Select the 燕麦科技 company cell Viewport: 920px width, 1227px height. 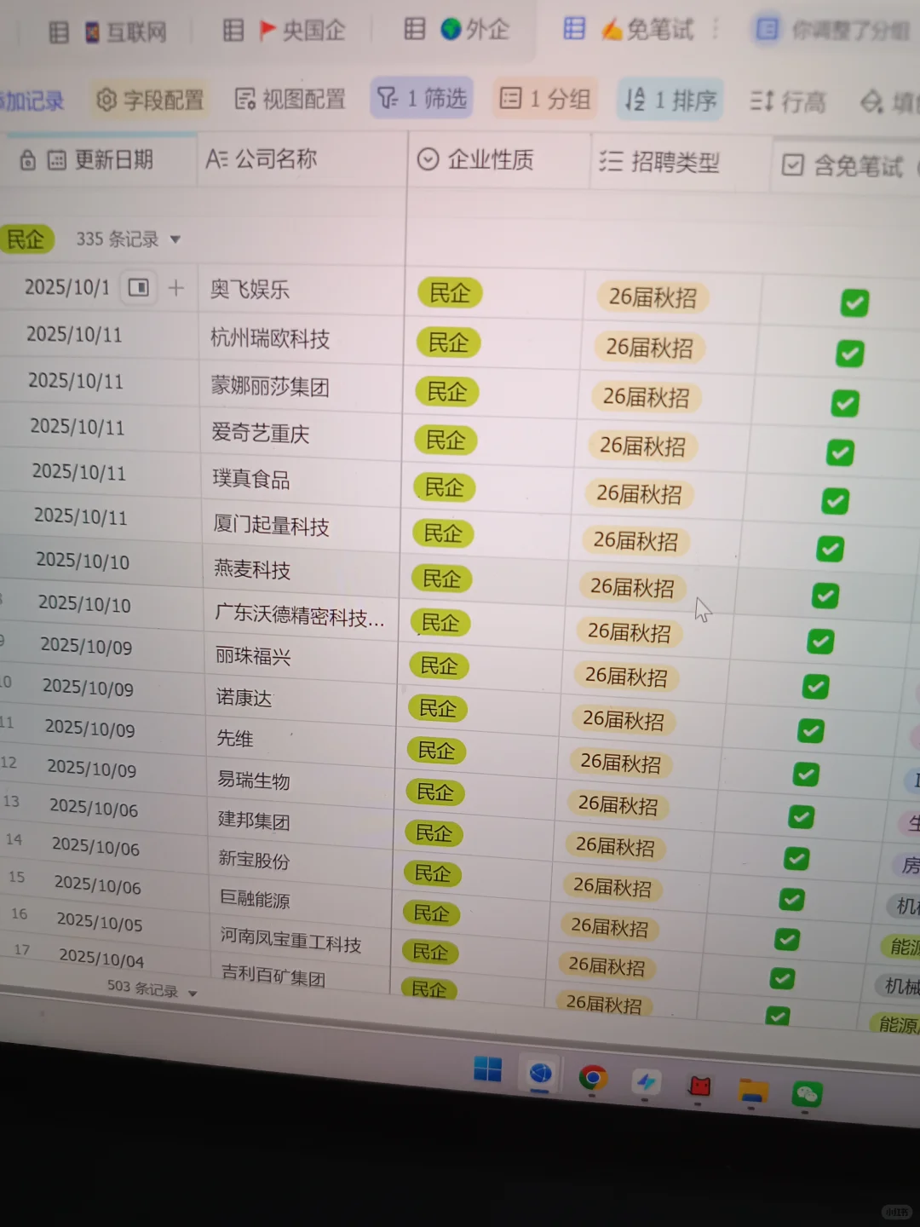click(x=302, y=570)
